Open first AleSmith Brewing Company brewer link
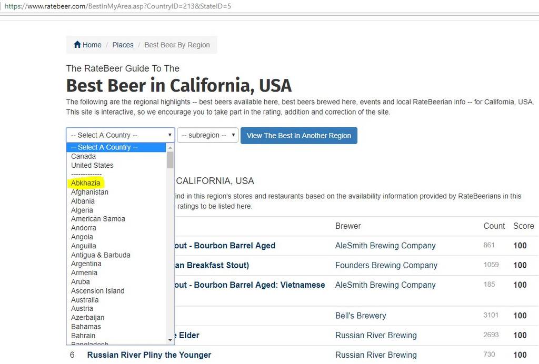The width and height of the screenshot is (539, 364). pyautogui.click(x=385, y=246)
